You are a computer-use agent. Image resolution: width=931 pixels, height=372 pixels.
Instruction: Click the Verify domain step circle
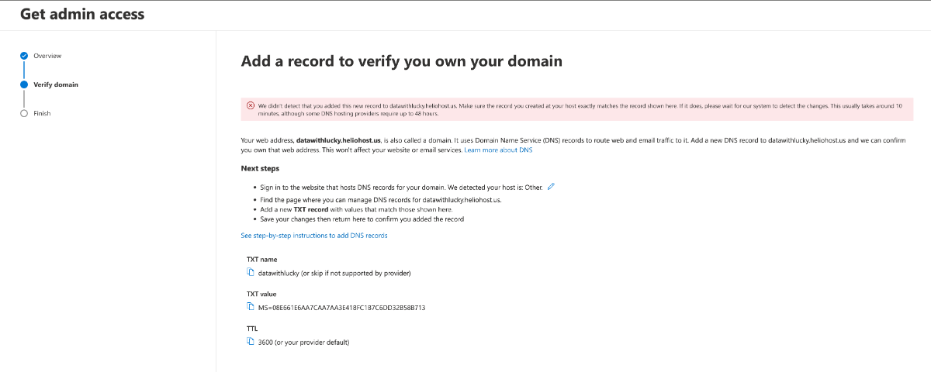pyautogui.click(x=24, y=84)
